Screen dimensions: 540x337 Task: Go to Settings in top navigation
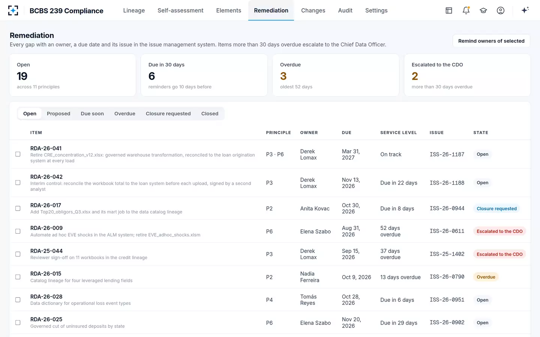point(376,10)
